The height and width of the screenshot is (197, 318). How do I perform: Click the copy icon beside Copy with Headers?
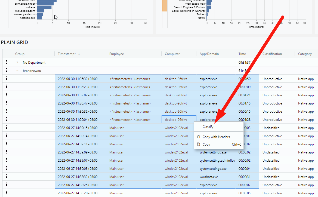coord(198,137)
